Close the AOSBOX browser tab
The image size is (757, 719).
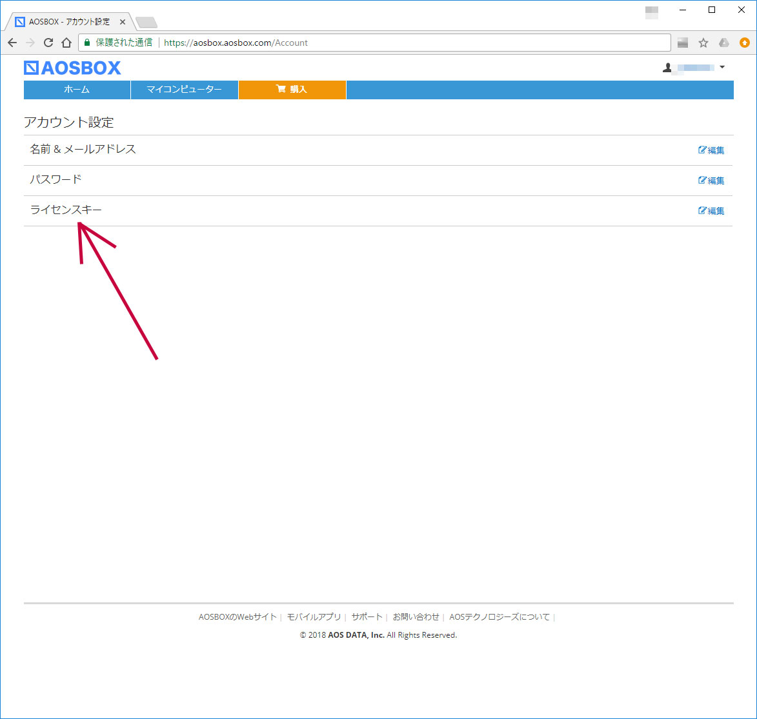click(x=123, y=22)
